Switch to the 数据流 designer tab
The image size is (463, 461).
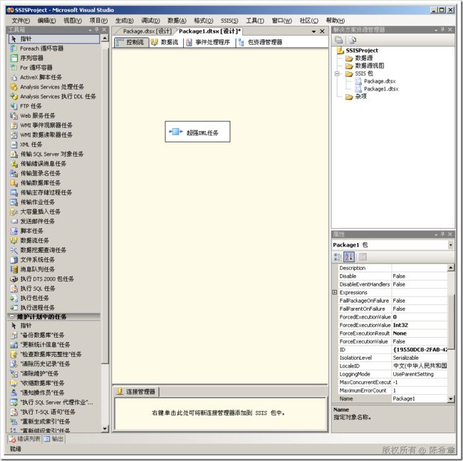coord(165,42)
